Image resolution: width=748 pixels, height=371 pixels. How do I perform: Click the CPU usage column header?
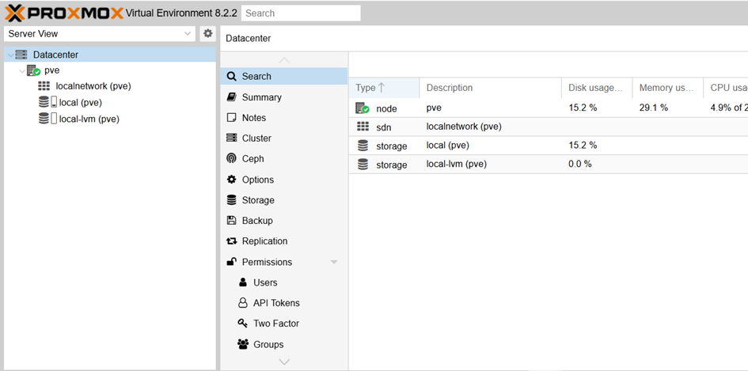pyautogui.click(x=726, y=88)
